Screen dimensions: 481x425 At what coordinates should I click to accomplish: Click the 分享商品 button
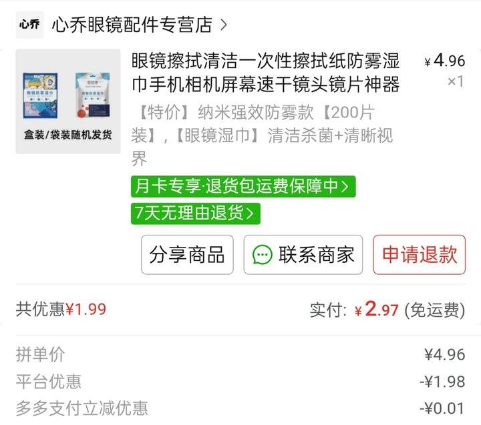pyautogui.click(x=187, y=255)
